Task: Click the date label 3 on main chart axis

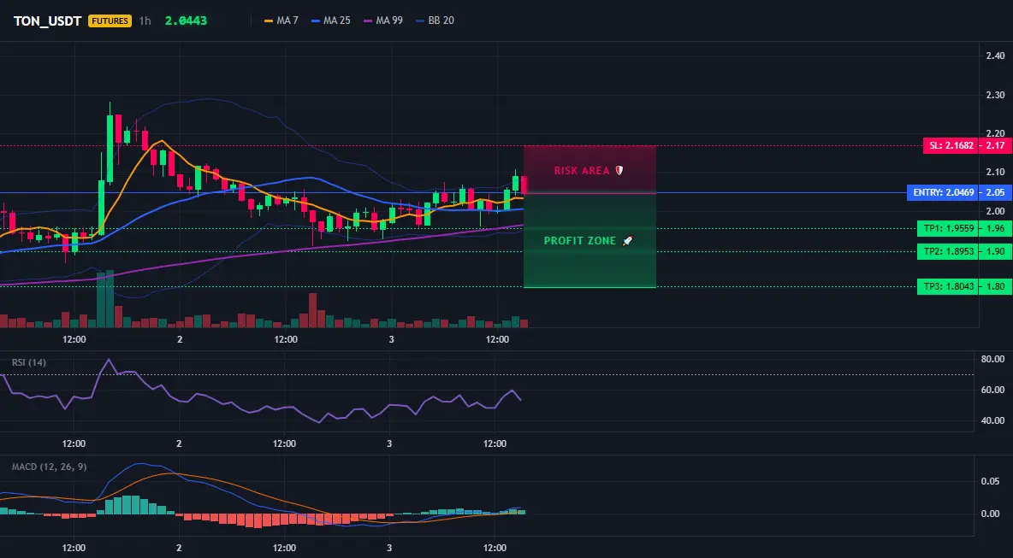Action: click(391, 339)
